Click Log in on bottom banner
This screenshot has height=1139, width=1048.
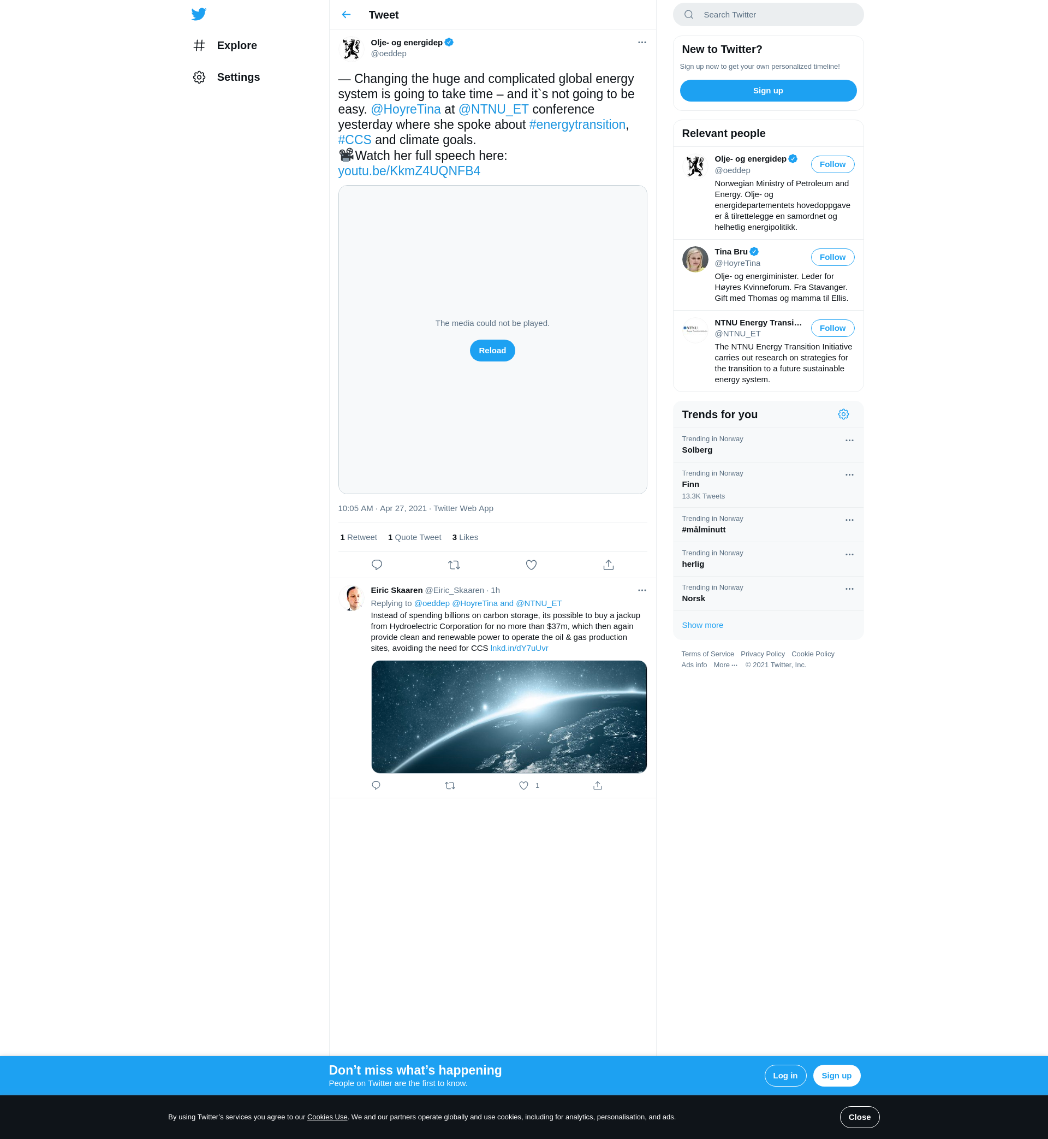[x=785, y=1076]
